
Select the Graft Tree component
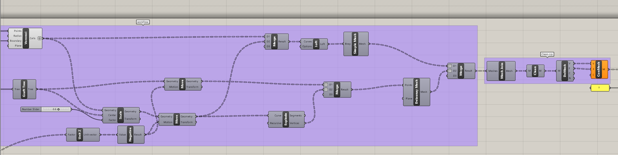[x=24, y=89]
